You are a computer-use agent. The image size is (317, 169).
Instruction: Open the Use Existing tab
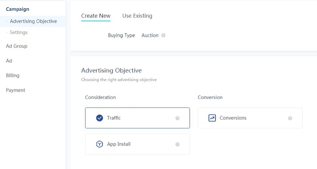point(137,16)
